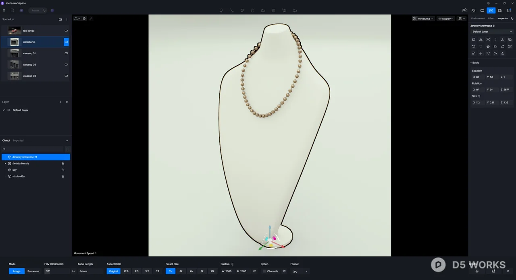Image resolution: width=516 pixels, height=280 pixels.
Task: Select the closeup 01 scene
Action: tap(35, 53)
